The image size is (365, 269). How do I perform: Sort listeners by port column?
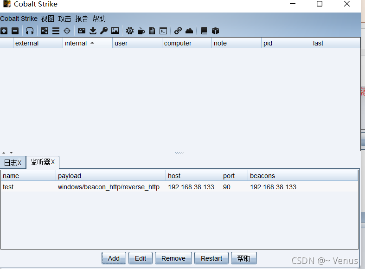234,176
